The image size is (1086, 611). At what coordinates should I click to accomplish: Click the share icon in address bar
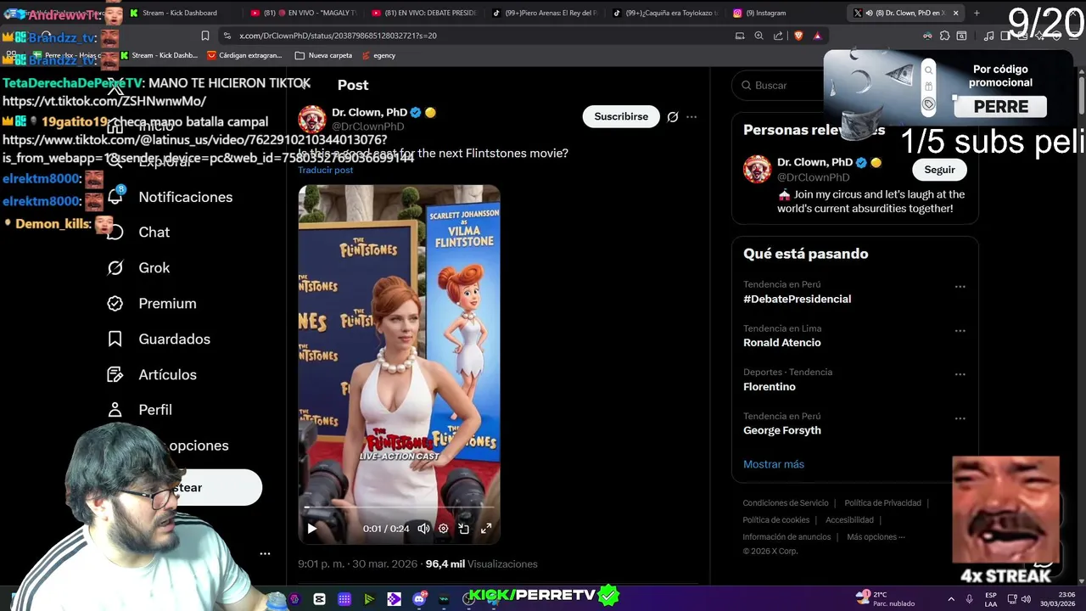pyautogui.click(x=778, y=36)
